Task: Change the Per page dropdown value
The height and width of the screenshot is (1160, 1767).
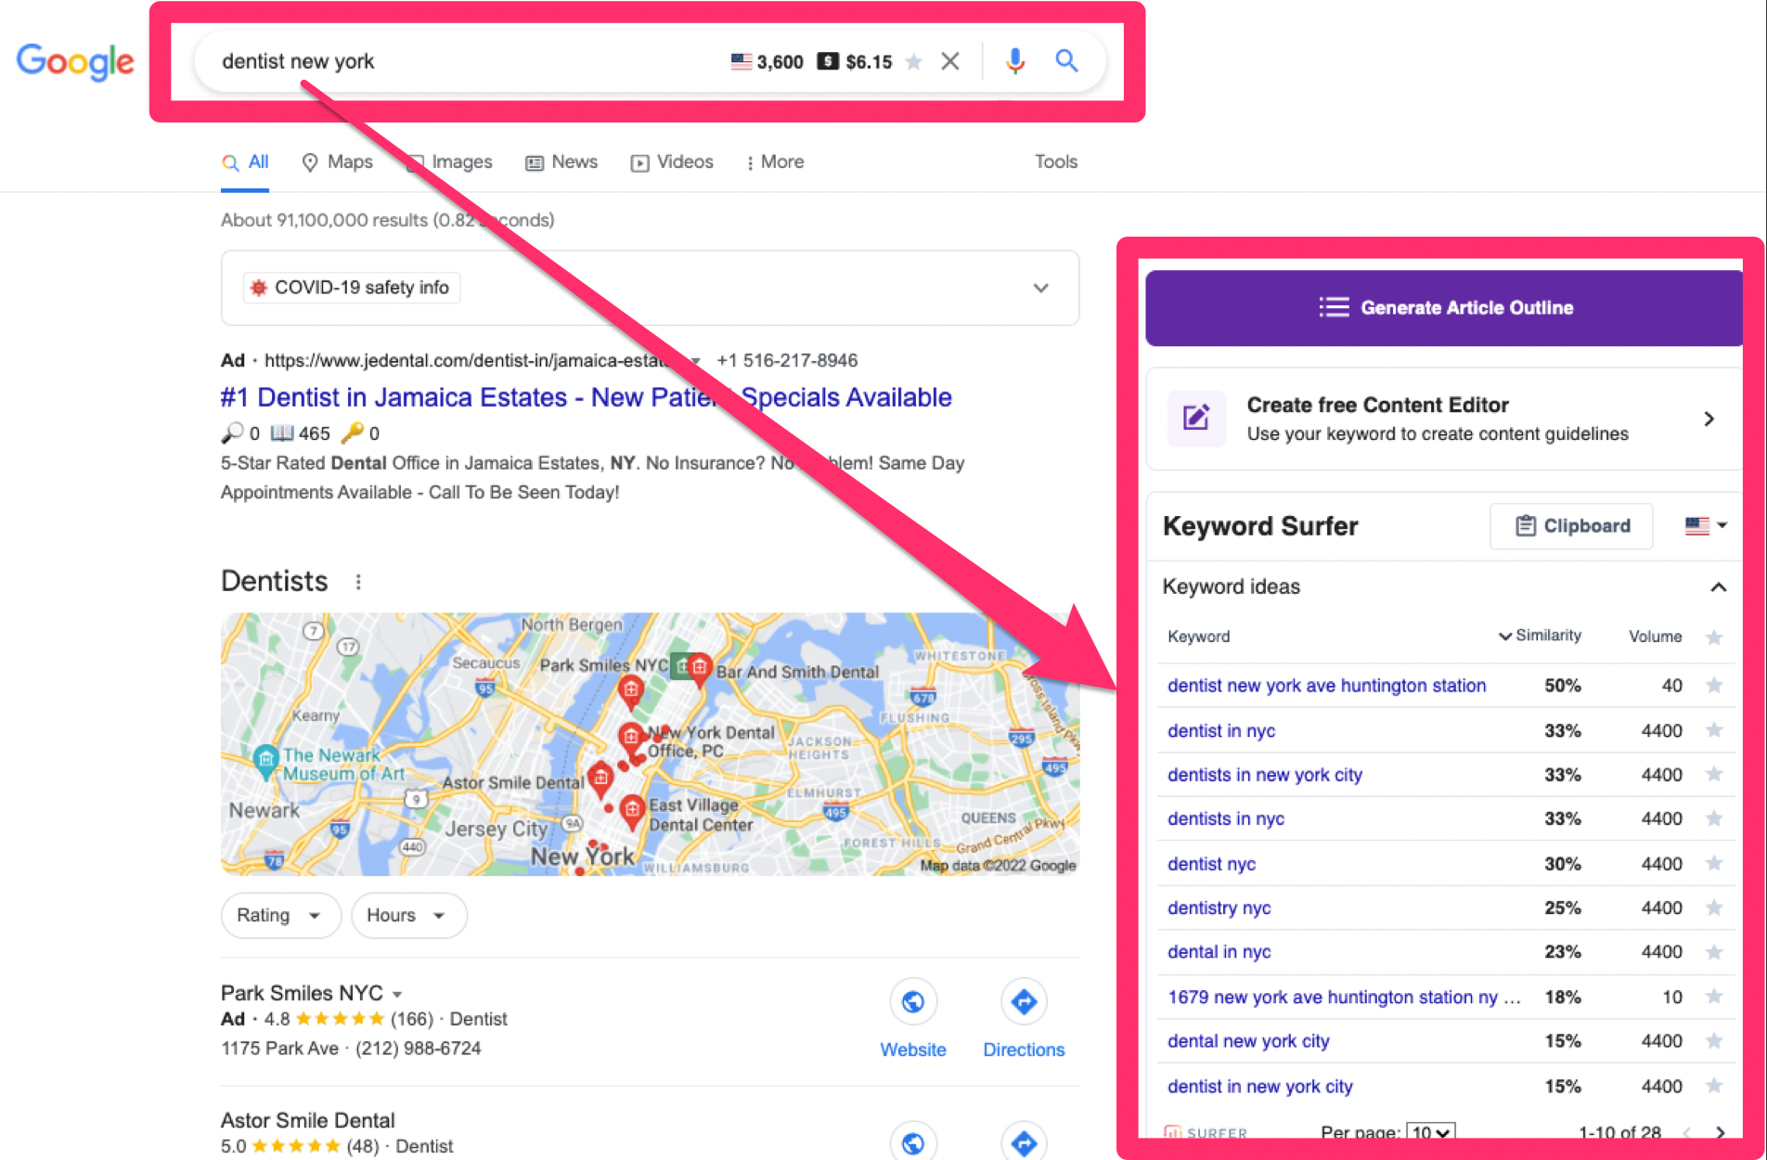Action: pos(1429,1132)
